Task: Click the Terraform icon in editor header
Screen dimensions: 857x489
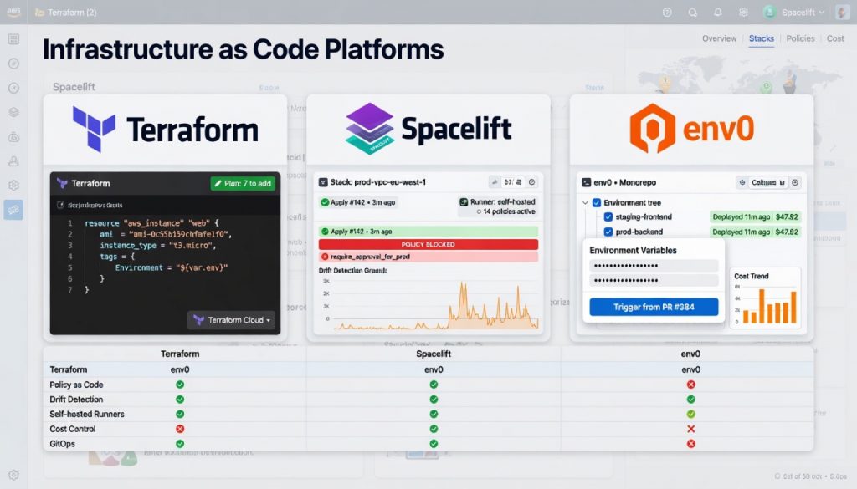Action: click(62, 183)
